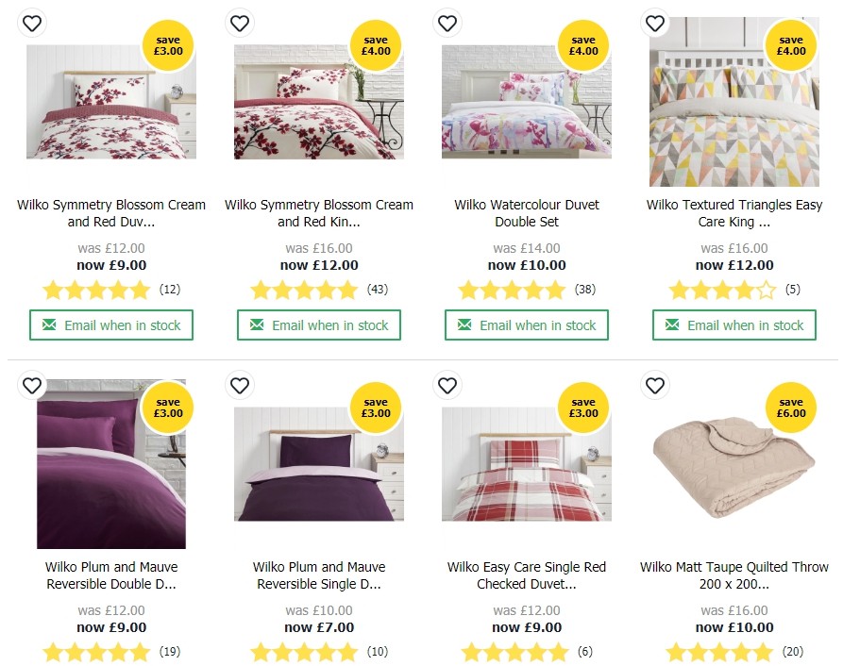Open the Symmetry Blossom Cream and Red Duvet image
This screenshot has width=860, height=666.
[x=110, y=101]
